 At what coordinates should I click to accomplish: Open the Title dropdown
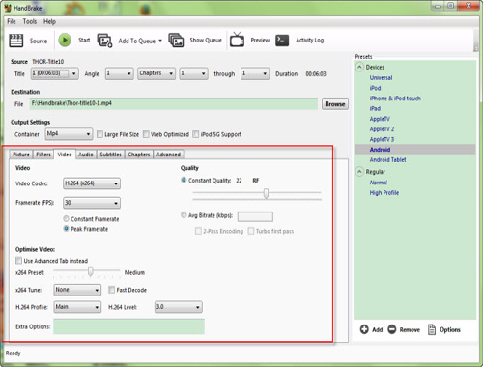(x=55, y=73)
